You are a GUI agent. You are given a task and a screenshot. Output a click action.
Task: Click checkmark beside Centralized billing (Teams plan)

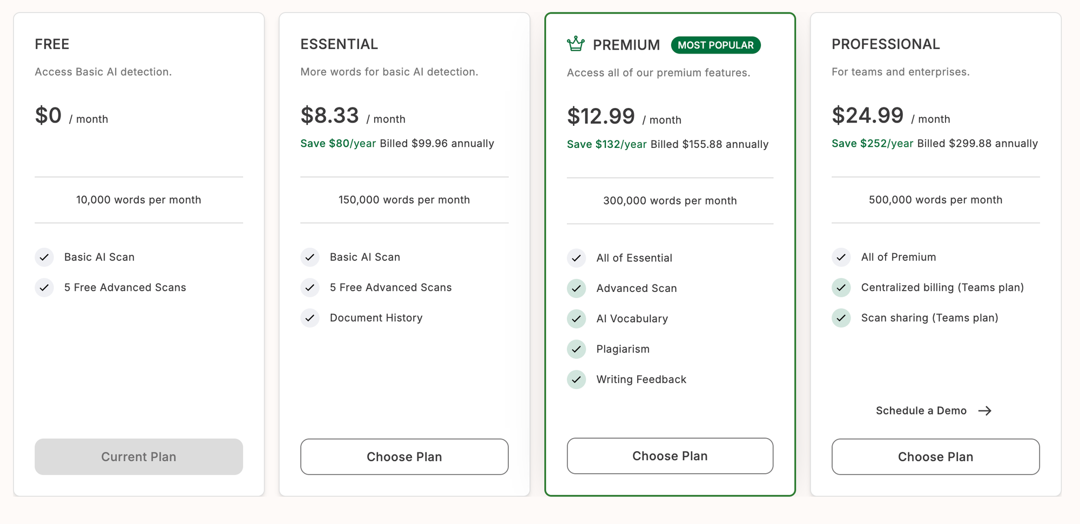point(841,288)
